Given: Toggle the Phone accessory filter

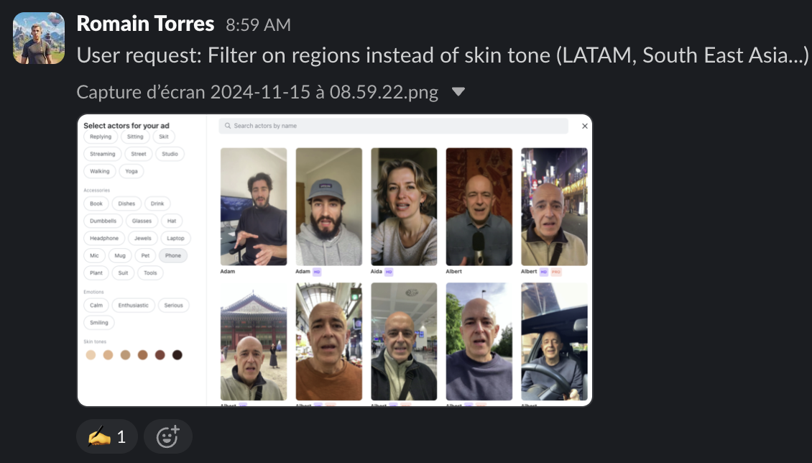Looking at the screenshot, I should (173, 255).
